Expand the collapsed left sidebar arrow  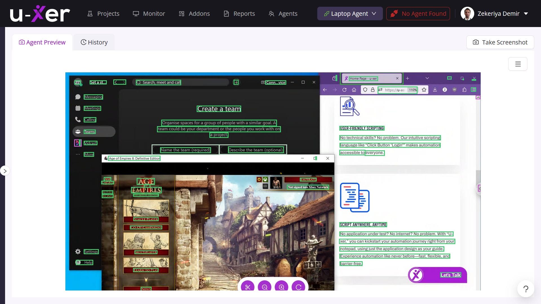pos(5,171)
